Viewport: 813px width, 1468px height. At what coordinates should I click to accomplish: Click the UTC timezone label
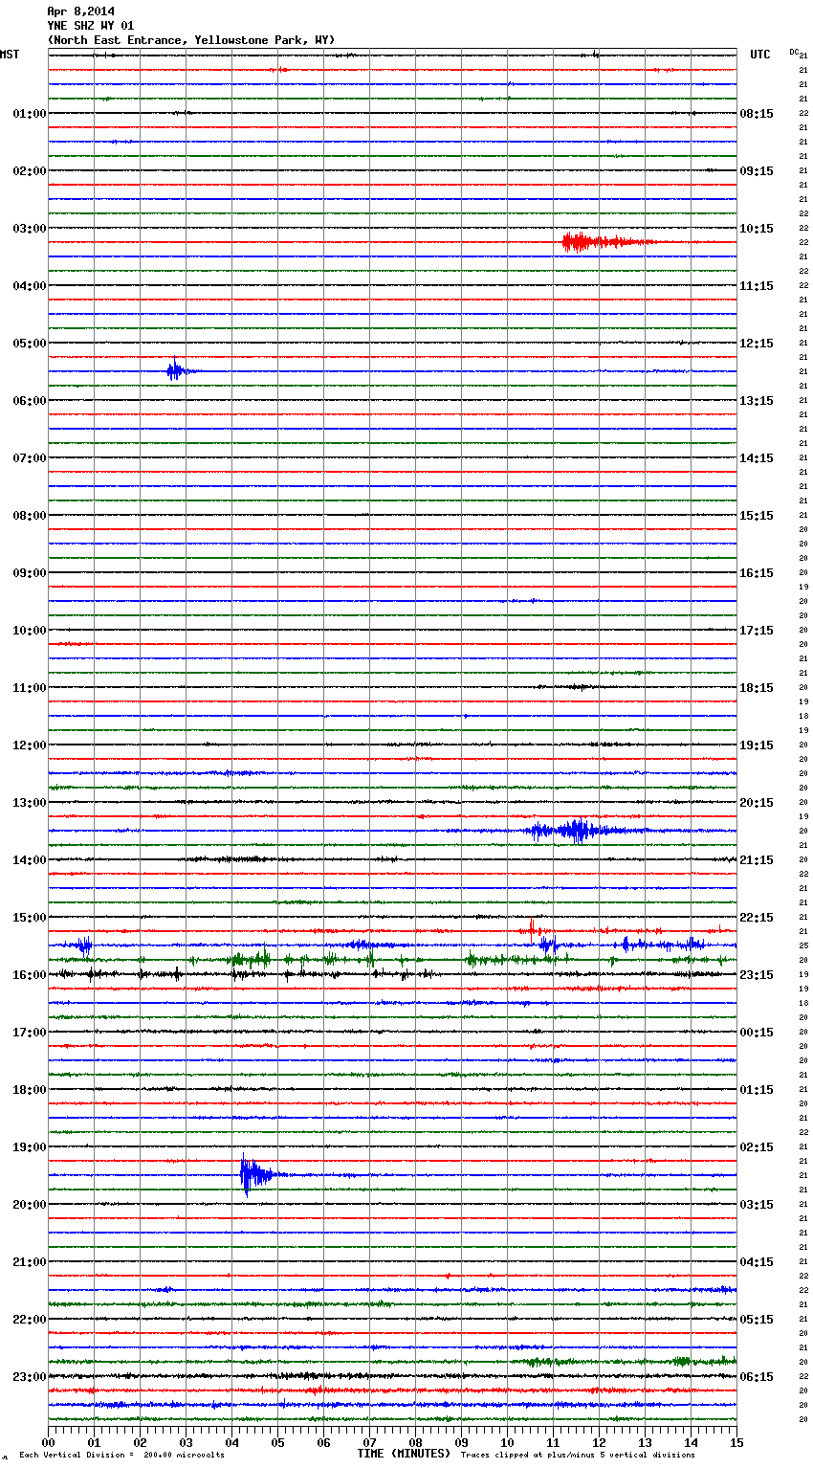[x=760, y=55]
